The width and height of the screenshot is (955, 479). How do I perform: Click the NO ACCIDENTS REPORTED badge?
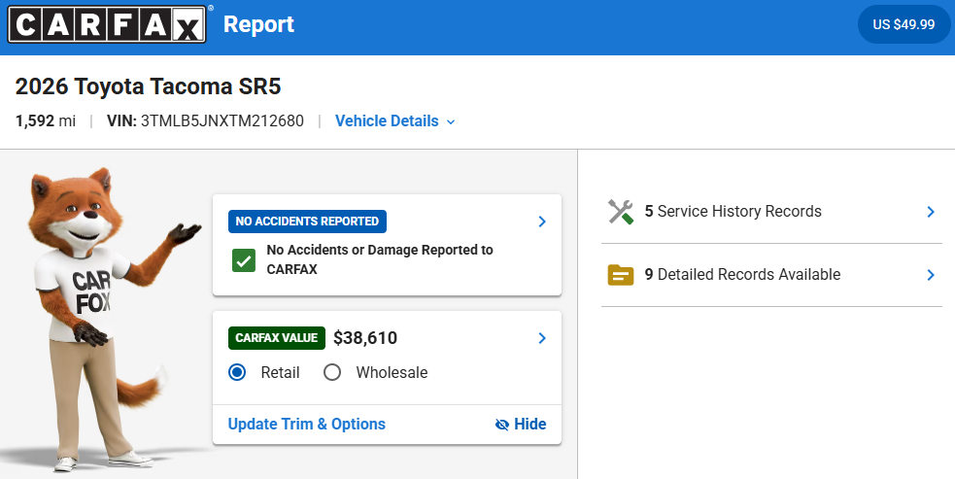tap(307, 222)
